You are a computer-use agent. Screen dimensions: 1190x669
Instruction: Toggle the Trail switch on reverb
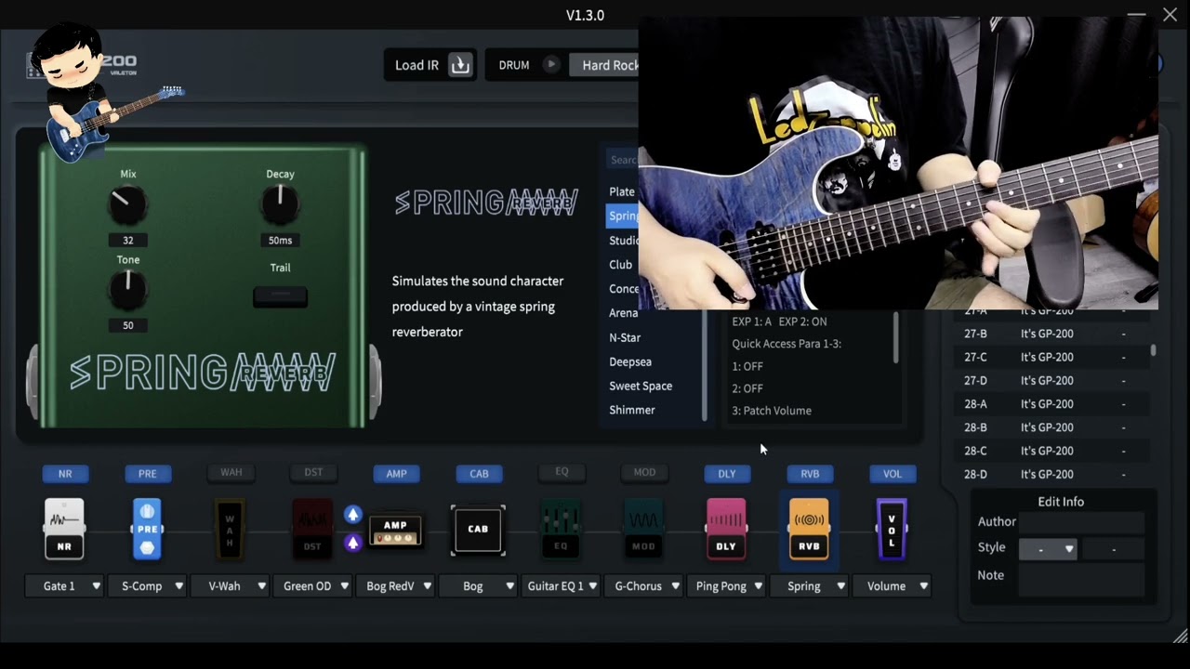coord(280,297)
